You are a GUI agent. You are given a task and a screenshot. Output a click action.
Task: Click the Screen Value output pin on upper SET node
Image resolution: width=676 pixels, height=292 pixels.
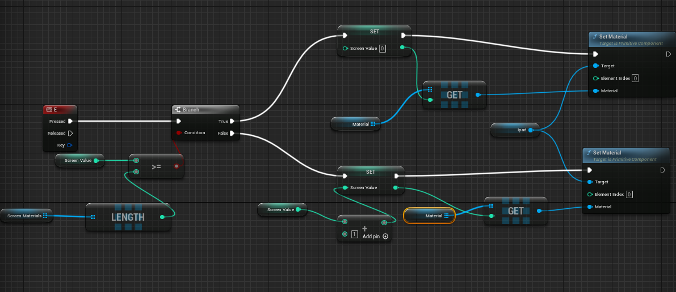pos(402,48)
